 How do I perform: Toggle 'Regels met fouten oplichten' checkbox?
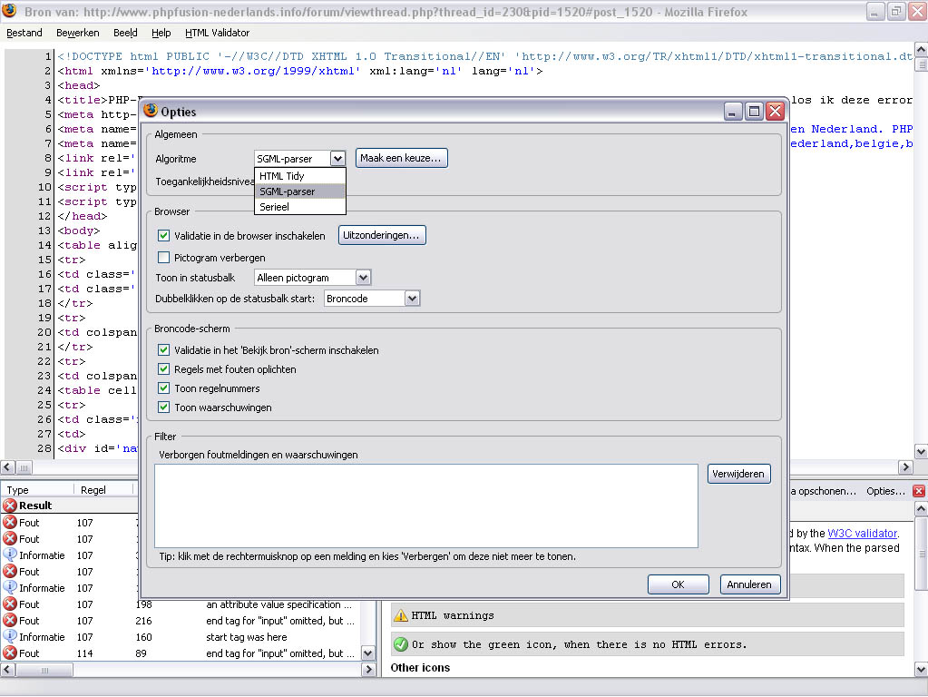point(164,369)
